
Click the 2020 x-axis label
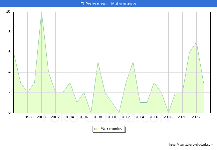[182, 117]
